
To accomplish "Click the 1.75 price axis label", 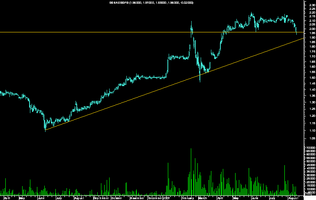I will tap(312, 52).
